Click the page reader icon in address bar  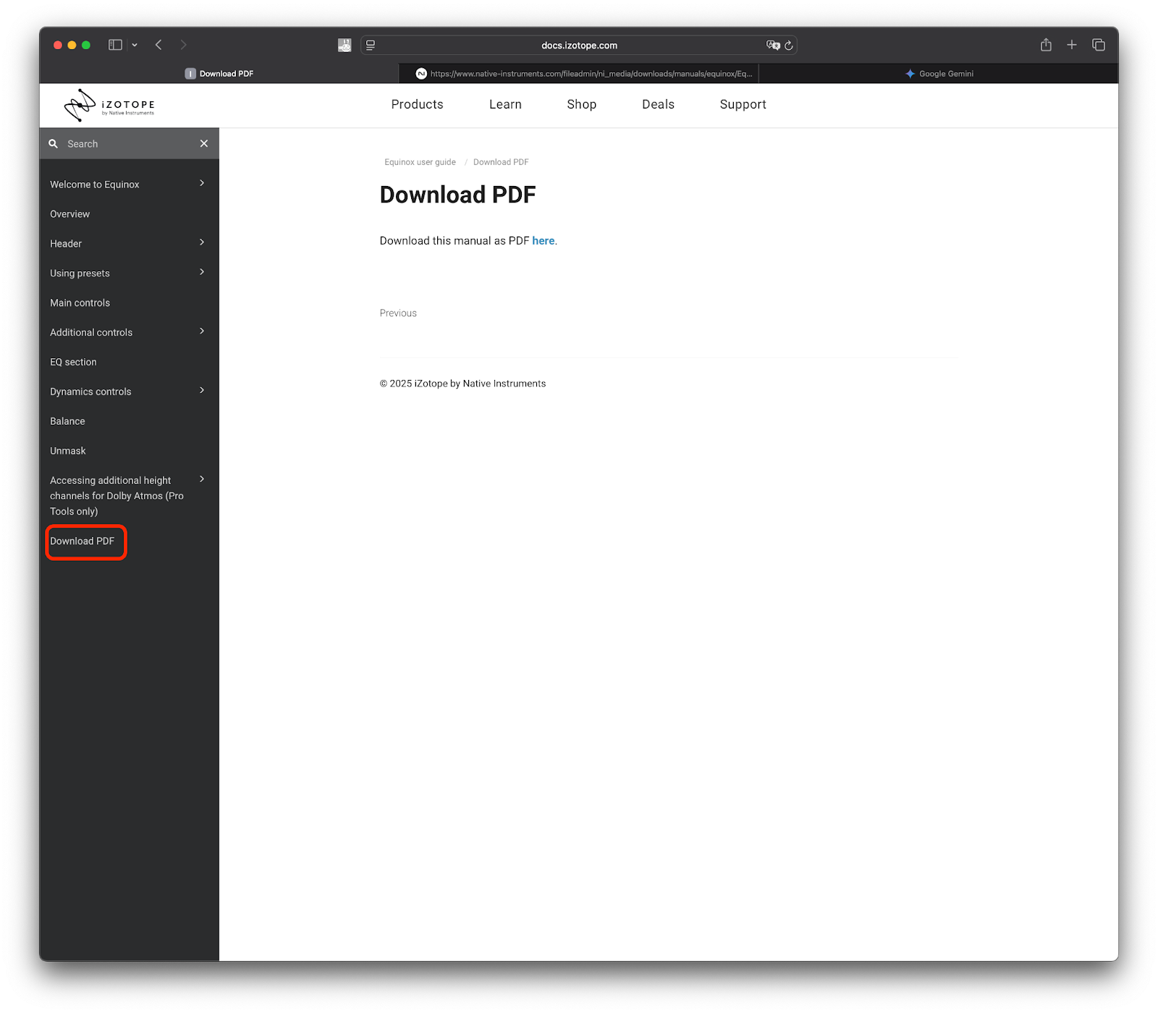[371, 45]
